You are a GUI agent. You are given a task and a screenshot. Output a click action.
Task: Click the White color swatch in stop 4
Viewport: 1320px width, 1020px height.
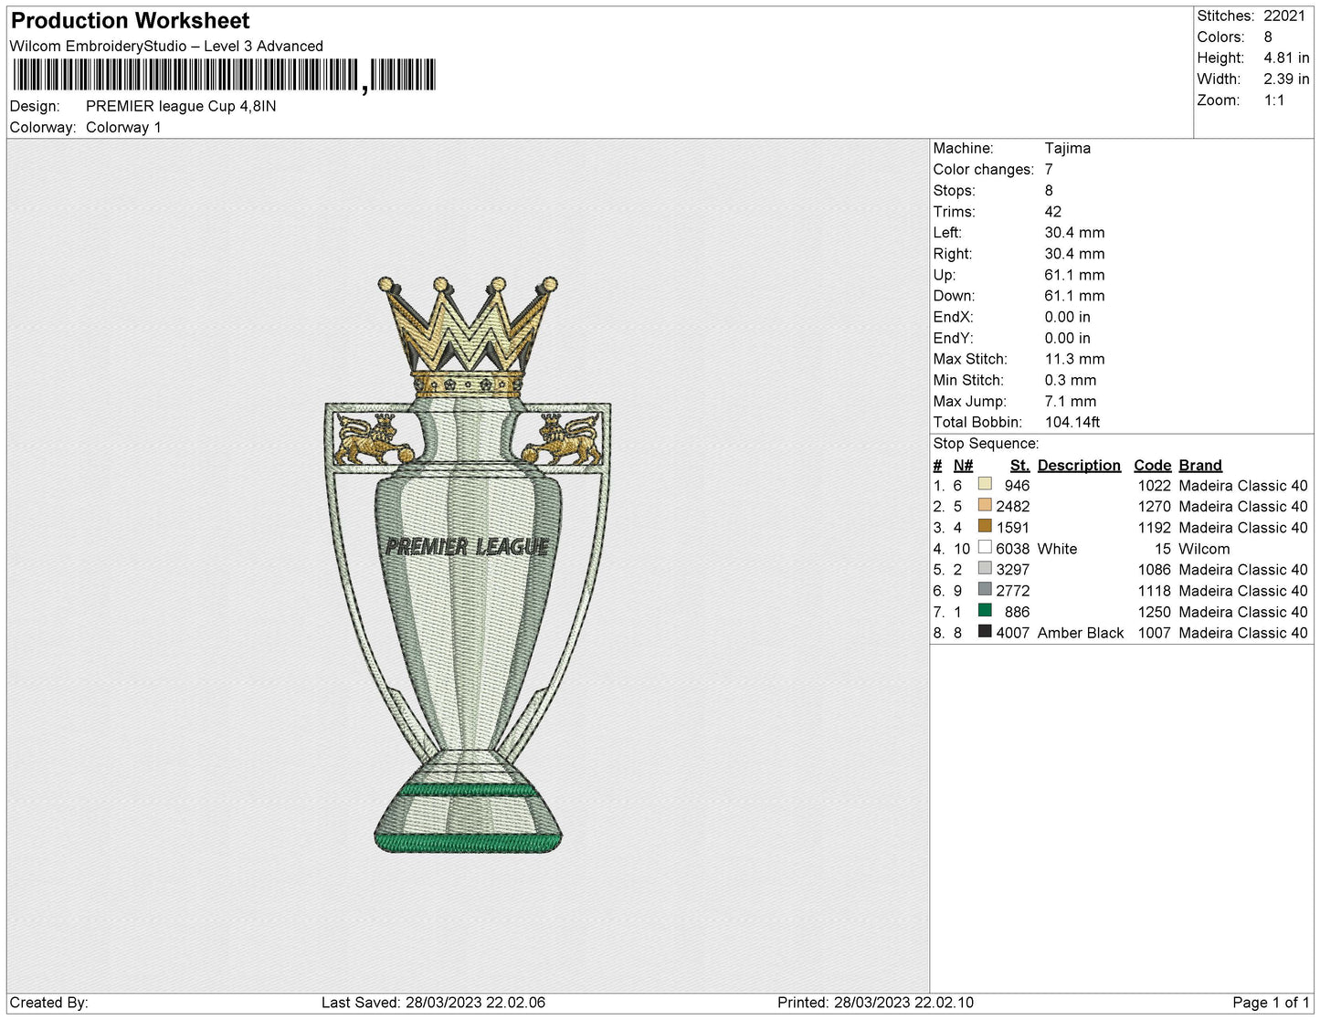click(x=985, y=547)
